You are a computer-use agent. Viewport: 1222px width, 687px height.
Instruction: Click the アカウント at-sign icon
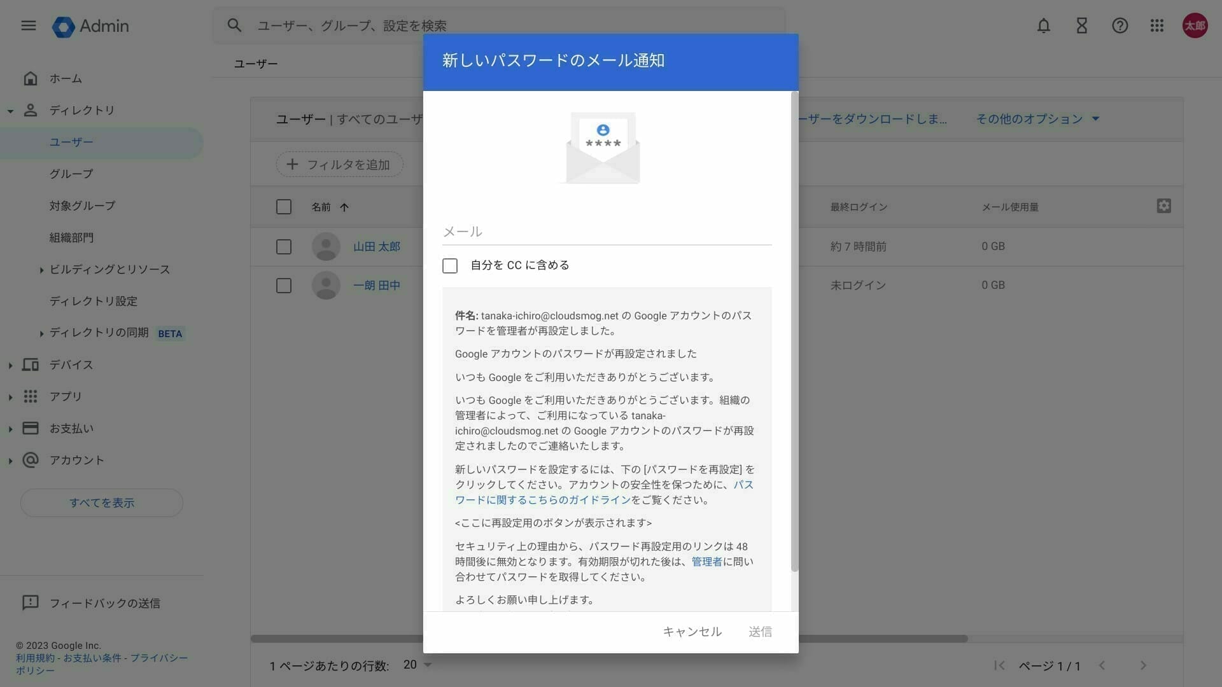point(30,460)
